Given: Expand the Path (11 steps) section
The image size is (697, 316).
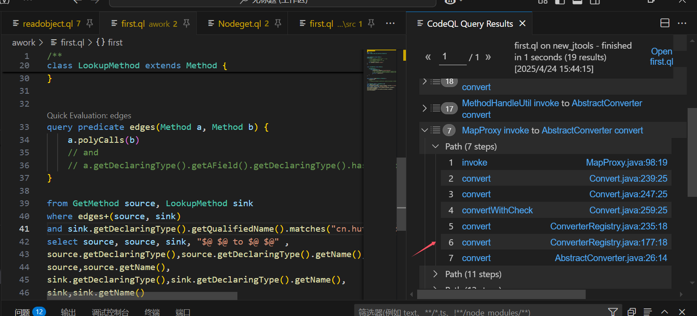Looking at the screenshot, I should click(x=435, y=274).
